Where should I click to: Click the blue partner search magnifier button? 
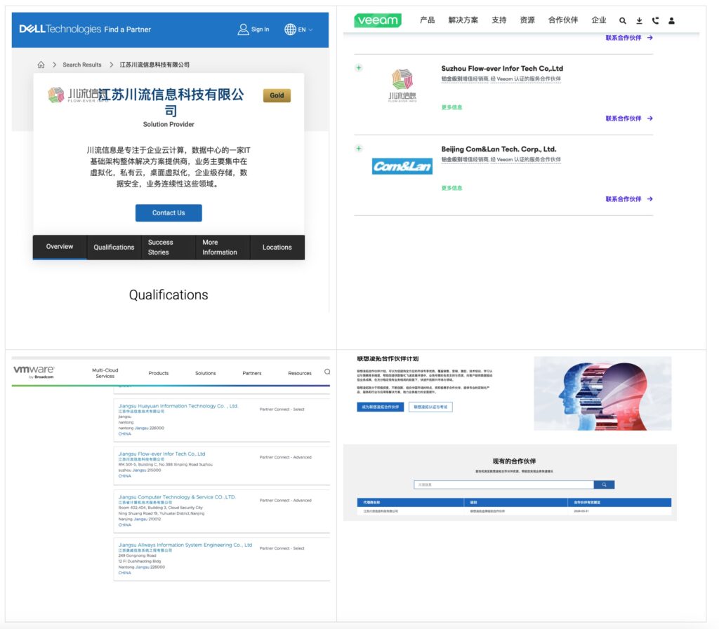604,485
